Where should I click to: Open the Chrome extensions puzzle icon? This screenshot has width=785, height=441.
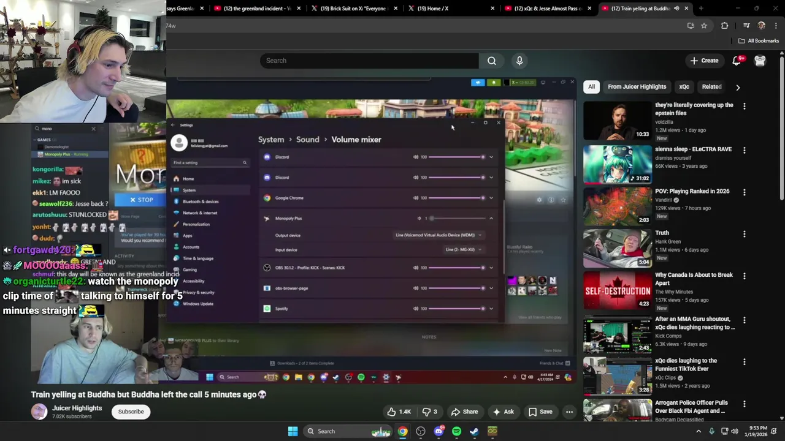[725, 26]
